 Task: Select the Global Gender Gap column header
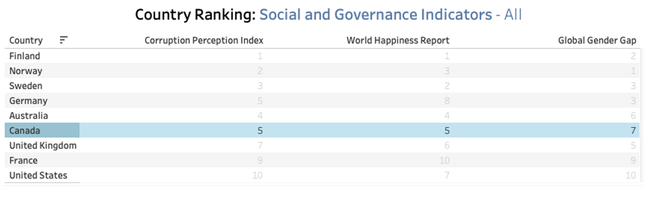[597, 40]
